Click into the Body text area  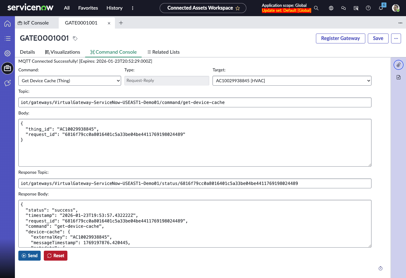click(195, 143)
